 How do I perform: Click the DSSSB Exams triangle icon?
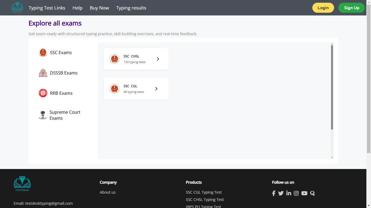[43, 73]
